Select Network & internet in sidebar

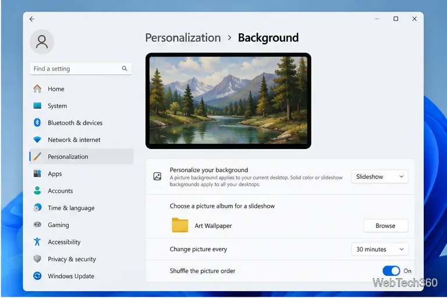[x=81, y=140]
